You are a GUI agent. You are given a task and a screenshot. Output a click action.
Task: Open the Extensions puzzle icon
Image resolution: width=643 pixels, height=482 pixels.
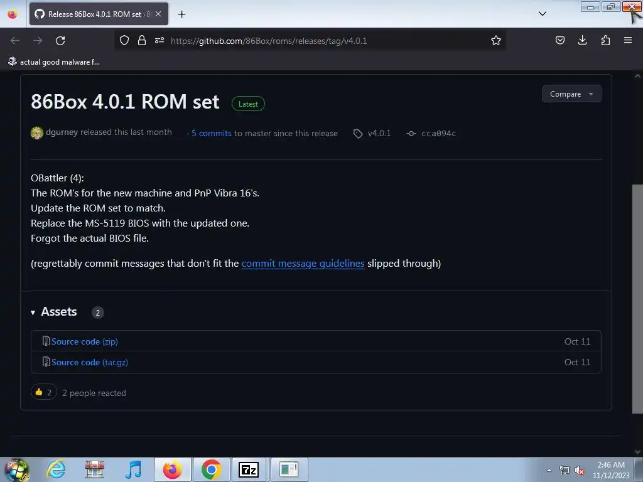[605, 40]
